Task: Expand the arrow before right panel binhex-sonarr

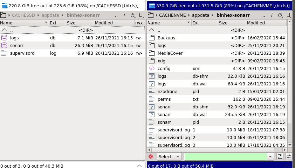Action: 213,15
